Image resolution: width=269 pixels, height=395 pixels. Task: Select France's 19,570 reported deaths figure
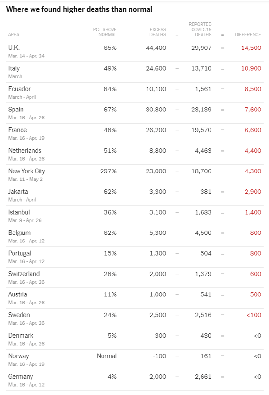(x=201, y=130)
